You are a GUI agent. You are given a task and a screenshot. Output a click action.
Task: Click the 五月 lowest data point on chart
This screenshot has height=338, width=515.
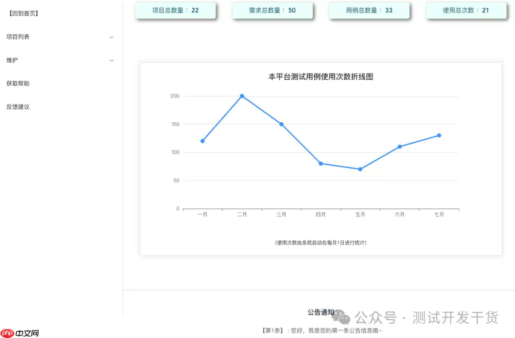tap(360, 169)
